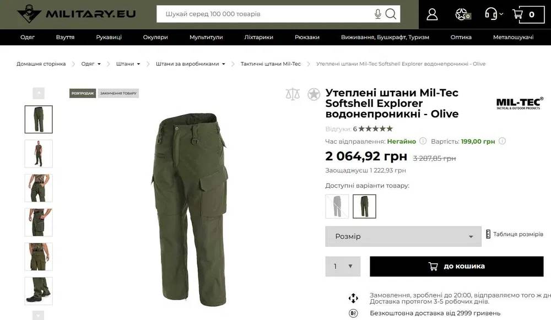The width and height of the screenshot is (551, 320).
Task: Expand the Розмір size dropdown
Action: (x=403, y=236)
